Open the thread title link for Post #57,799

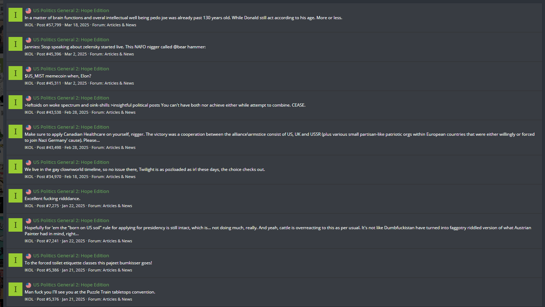(x=71, y=11)
